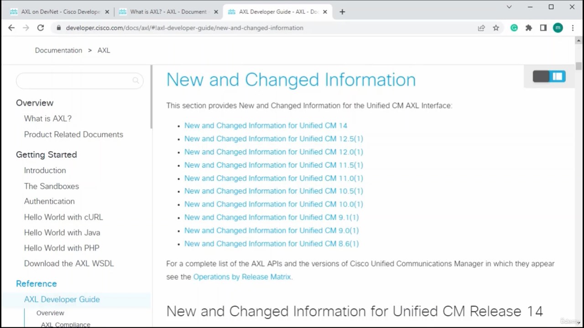This screenshot has height=328, width=584.
Task: Expand the 'Getting Started' sidebar section
Action: click(x=46, y=154)
